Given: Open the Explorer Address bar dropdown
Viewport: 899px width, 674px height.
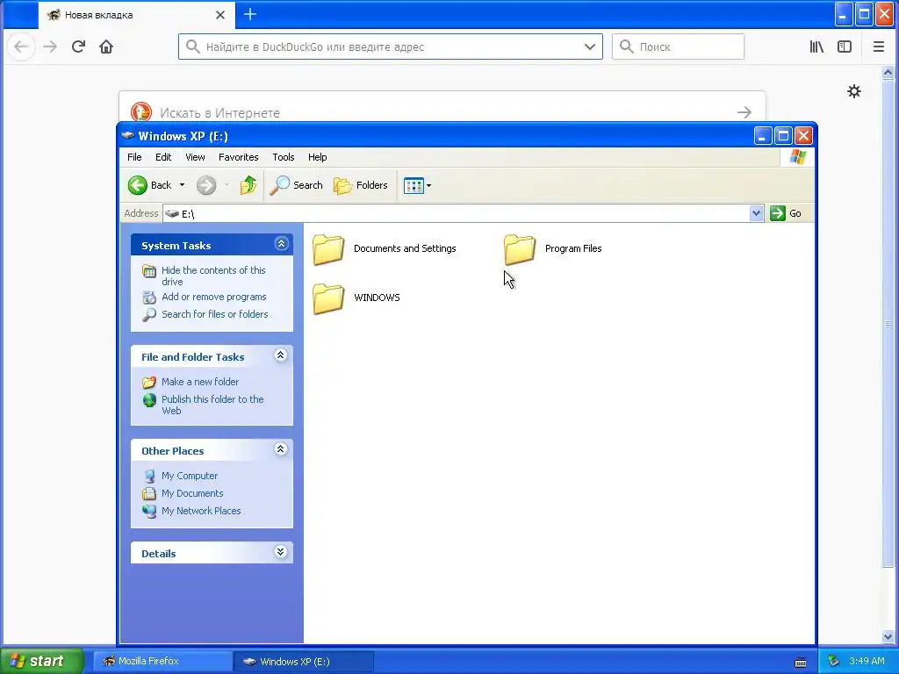Looking at the screenshot, I should pyautogui.click(x=756, y=213).
